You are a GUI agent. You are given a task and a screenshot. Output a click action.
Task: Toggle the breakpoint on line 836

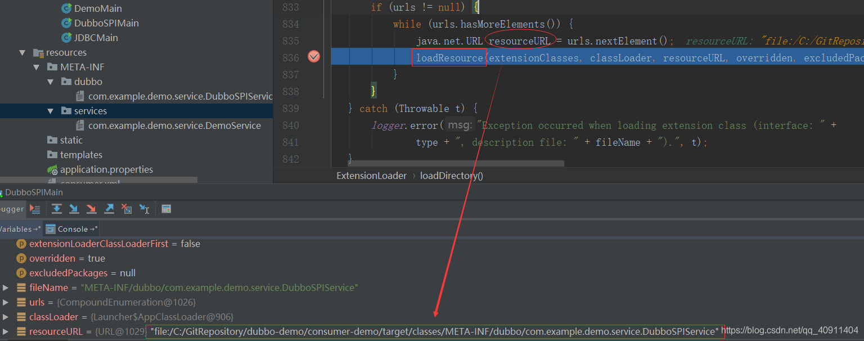pyautogui.click(x=314, y=56)
